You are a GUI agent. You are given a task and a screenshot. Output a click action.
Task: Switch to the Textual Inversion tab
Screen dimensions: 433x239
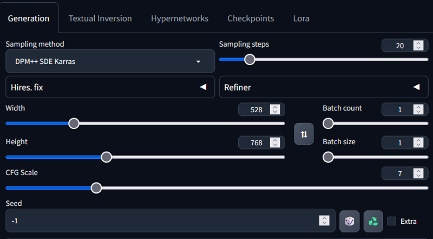(x=100, y=18)
